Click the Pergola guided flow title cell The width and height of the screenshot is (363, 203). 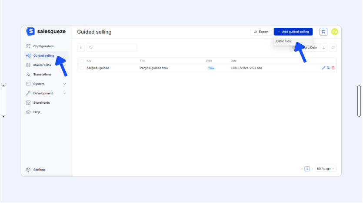tap(154, 68)
